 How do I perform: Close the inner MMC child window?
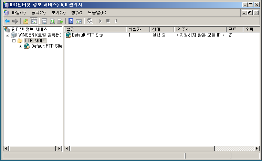256,13
